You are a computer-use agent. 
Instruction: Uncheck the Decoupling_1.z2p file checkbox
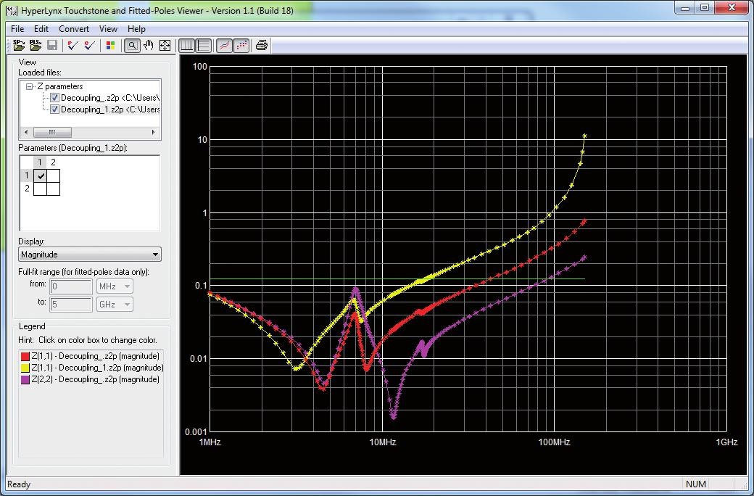point(55,109)
